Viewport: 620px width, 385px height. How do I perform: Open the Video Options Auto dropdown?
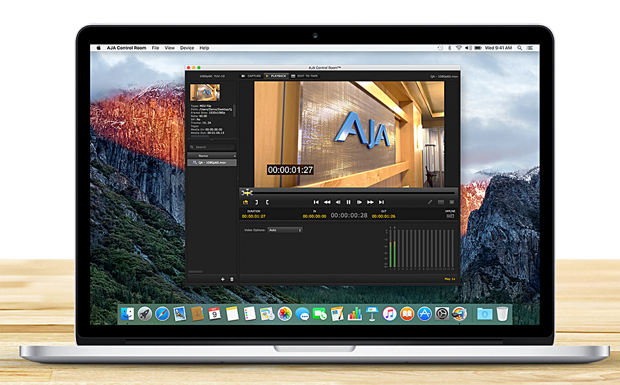pos(284,230)
